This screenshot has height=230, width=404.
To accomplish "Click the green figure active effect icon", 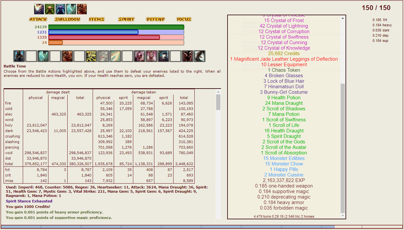I will 50,9.
